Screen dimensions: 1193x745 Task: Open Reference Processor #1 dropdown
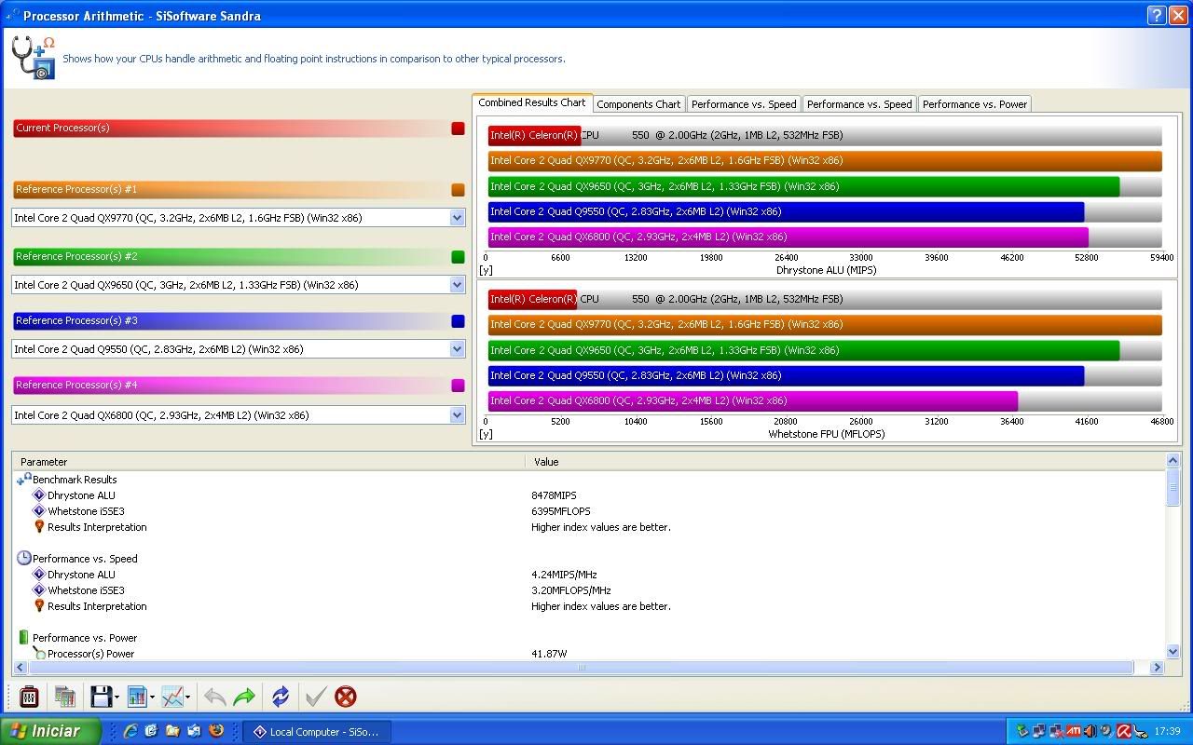click(457, 218)
